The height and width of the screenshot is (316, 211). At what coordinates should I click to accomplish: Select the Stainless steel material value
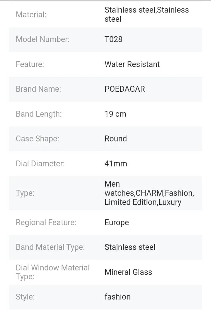[147, 14]
